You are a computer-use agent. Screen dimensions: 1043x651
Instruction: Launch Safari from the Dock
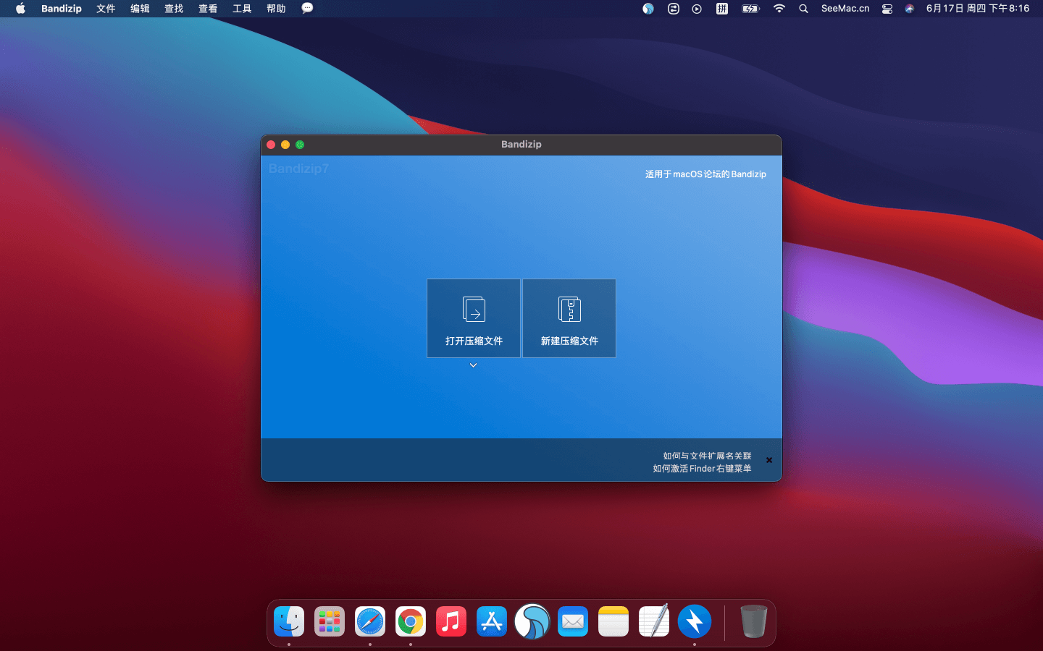tap(370, 621)
